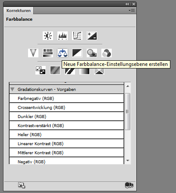Create a Brightness/Contrast adjustment layer
The image size is (176, 193).
[48, 36]
